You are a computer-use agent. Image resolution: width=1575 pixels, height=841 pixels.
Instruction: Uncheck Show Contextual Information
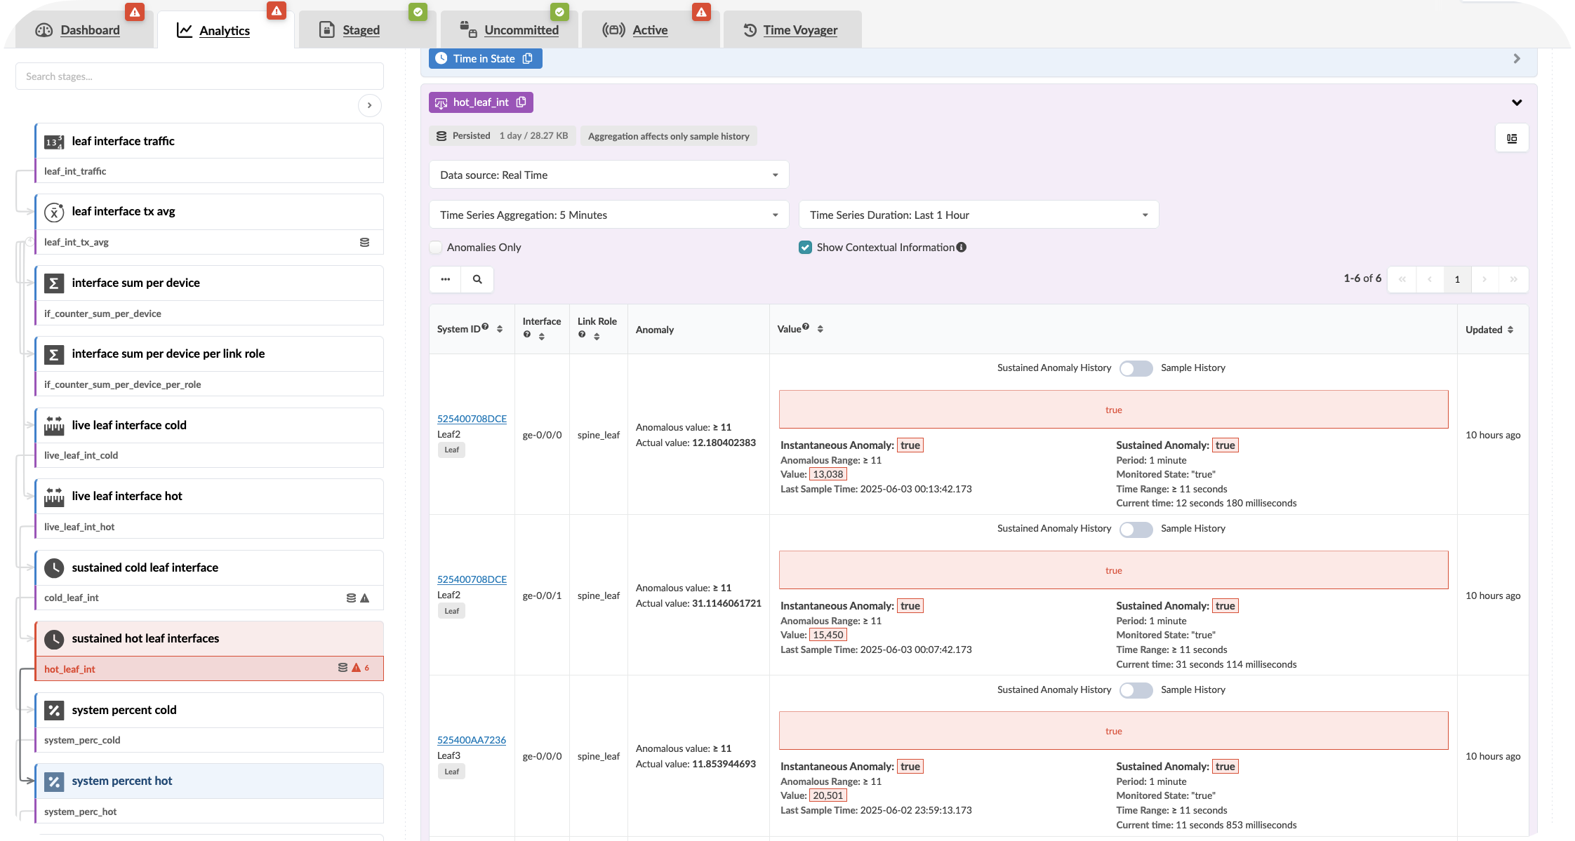(x=806, y=247)
